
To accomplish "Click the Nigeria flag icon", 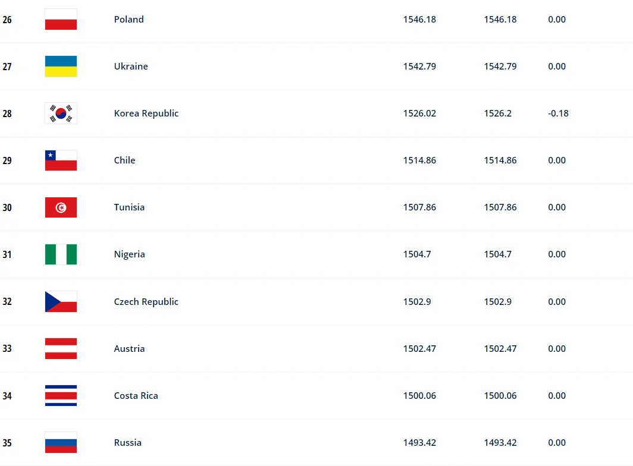I will coord(61,254).
